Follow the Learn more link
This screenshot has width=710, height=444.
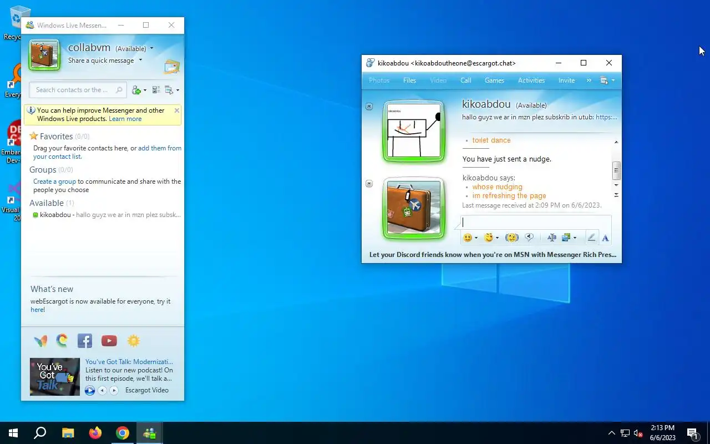tap(125, 119)
